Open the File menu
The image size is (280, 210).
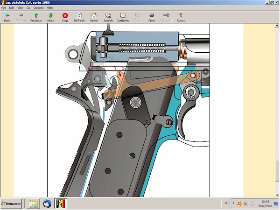(x=4, y=8)
